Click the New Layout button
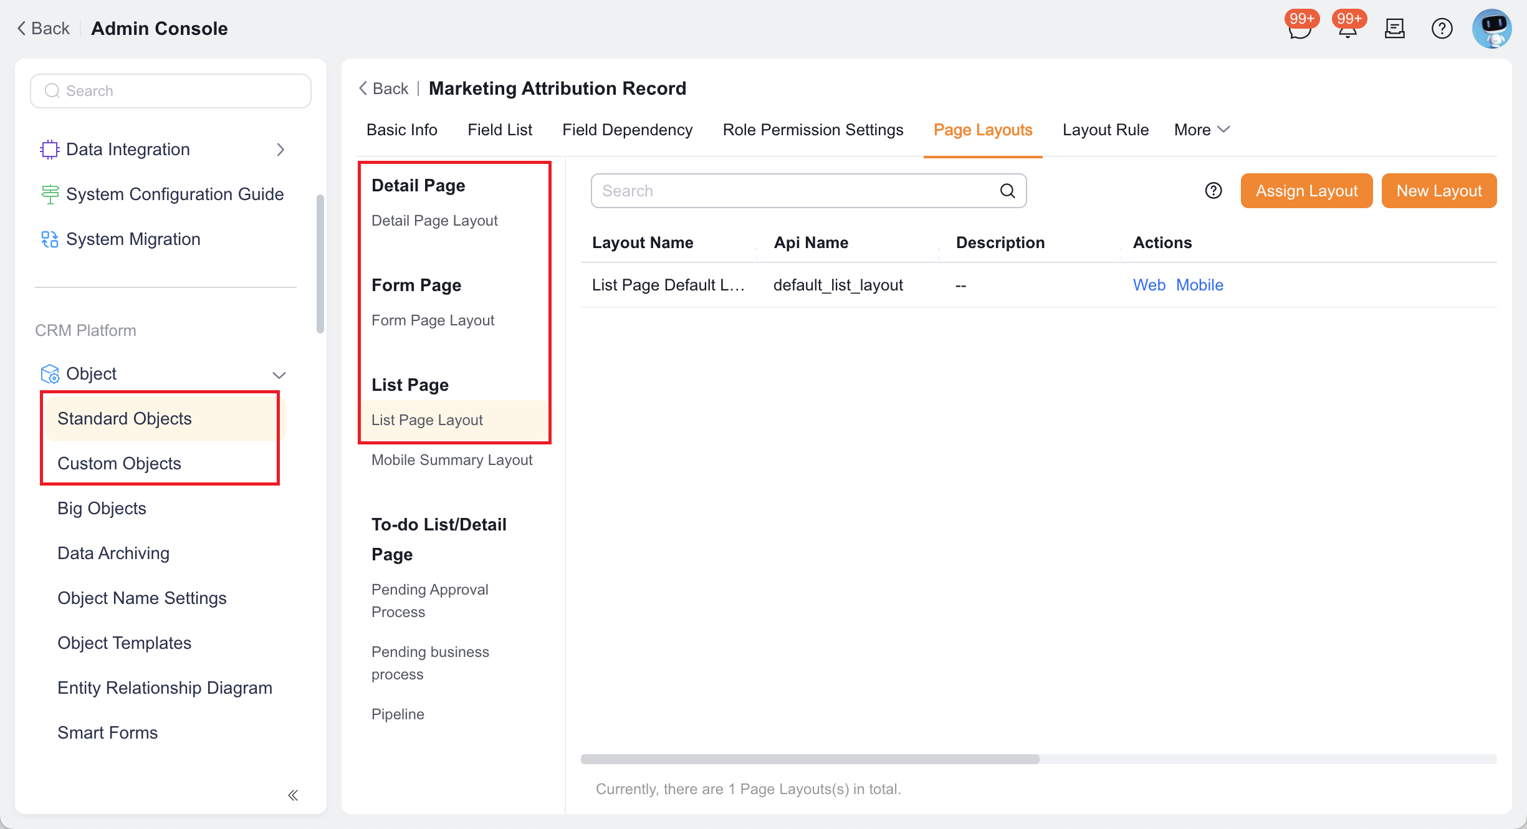This screenshot has height=829, width=1527. [1439, 191]
